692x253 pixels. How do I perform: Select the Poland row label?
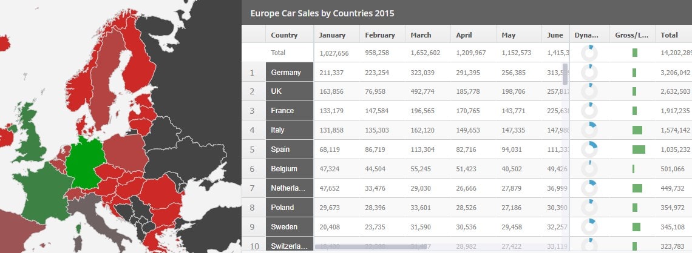point(289,208)
